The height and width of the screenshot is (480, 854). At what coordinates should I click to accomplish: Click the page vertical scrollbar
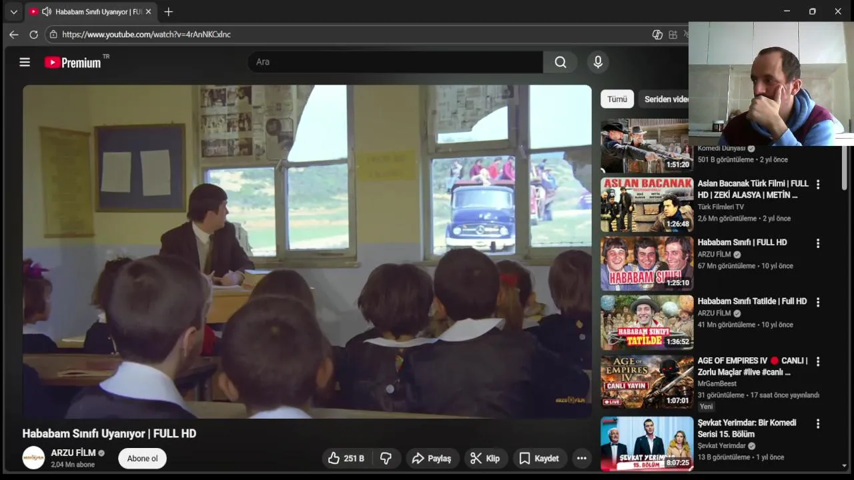(x=845, y=167)
